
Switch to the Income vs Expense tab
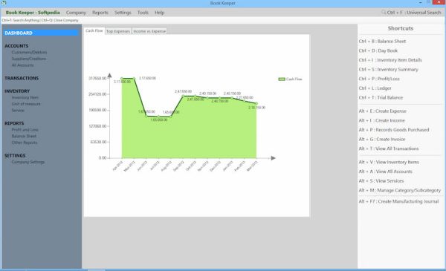pos(149,31)
